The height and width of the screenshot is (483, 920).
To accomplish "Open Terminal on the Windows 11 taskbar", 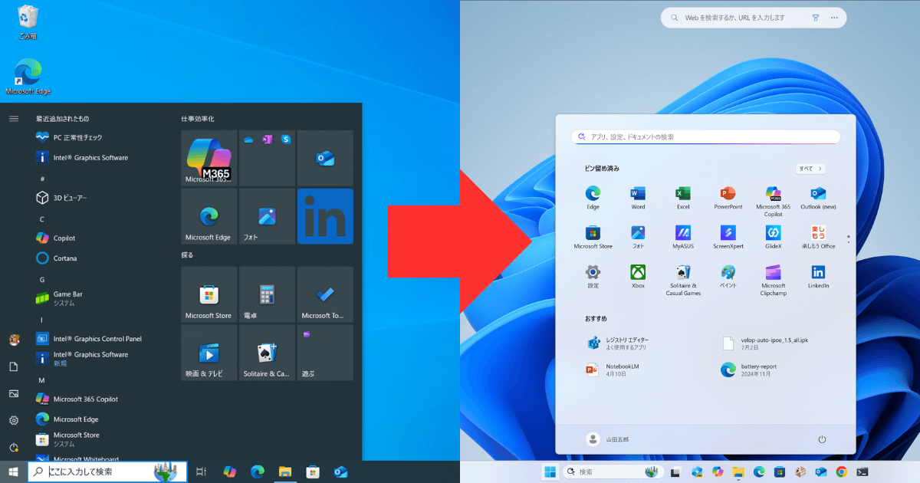I will point(863,472).
